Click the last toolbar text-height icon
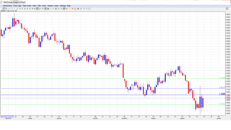 [x=89, y=9]
